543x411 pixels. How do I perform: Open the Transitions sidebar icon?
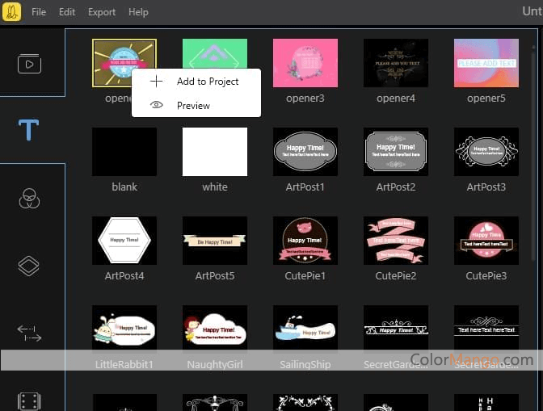tap(29, 333)
